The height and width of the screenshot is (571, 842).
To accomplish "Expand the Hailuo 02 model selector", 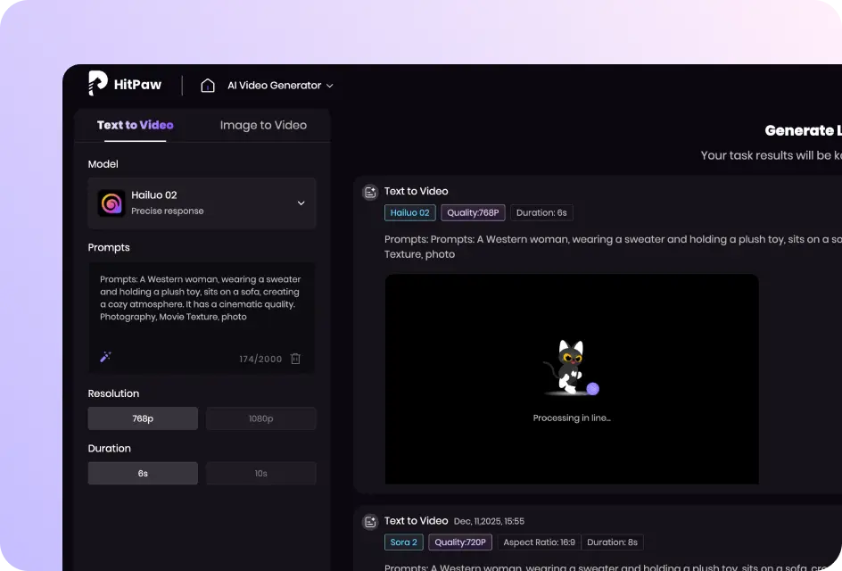I will click(x=202, y=203).
